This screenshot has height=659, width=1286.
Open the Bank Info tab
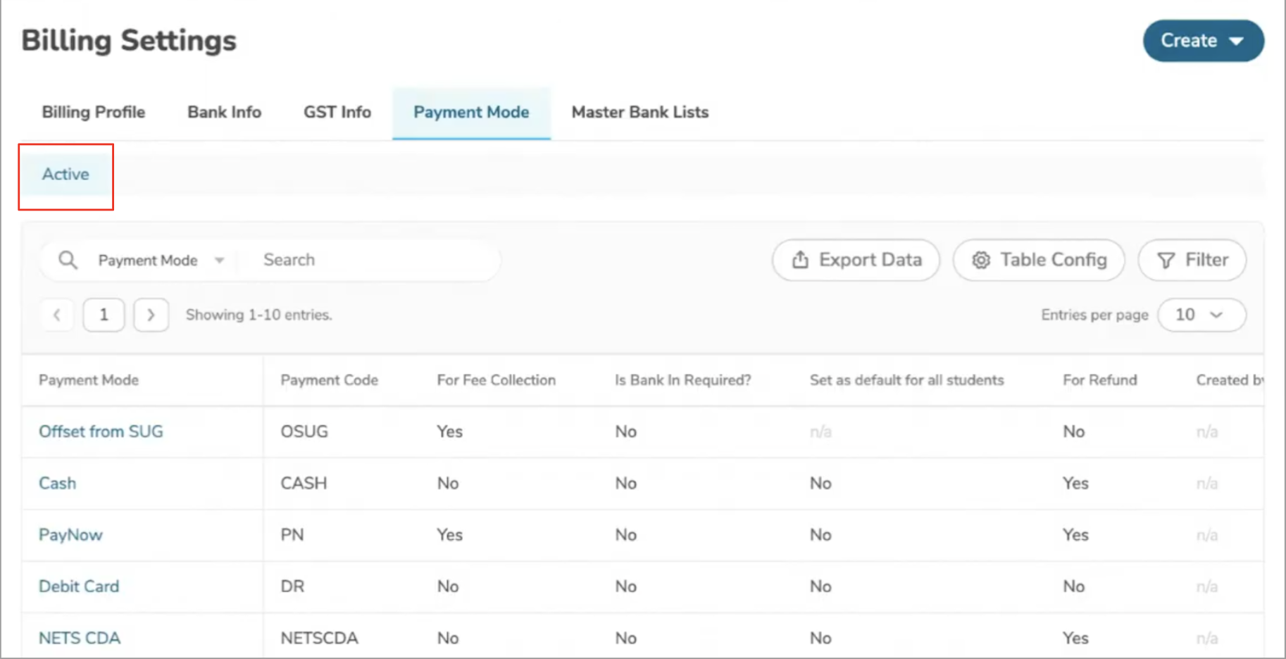(x=224, y=113)
